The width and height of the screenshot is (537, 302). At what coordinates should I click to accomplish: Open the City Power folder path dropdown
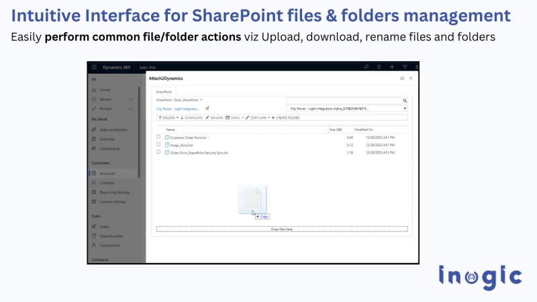(x=346, y=108)
